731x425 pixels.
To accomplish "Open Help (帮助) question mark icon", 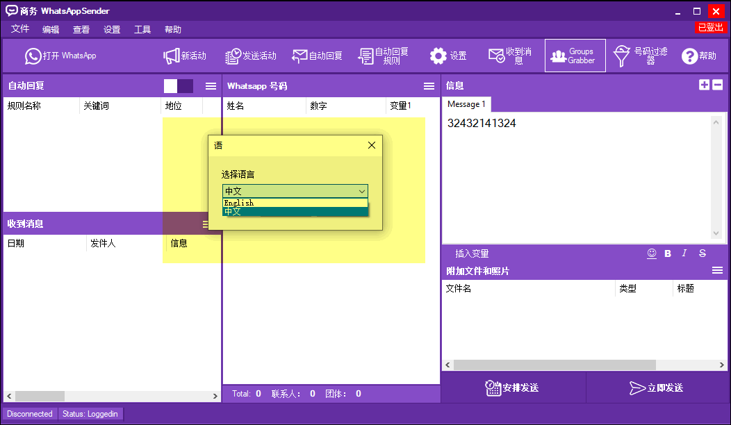I will click(699, 56).
